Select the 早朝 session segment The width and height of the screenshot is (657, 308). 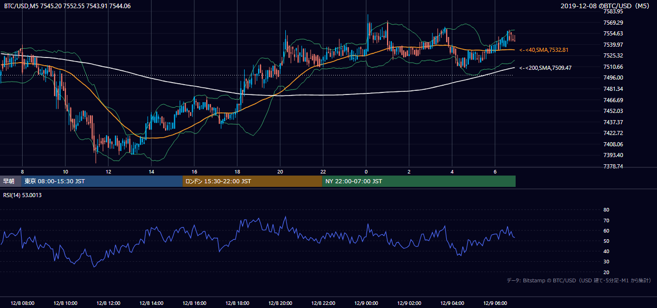tap(9, 181)
